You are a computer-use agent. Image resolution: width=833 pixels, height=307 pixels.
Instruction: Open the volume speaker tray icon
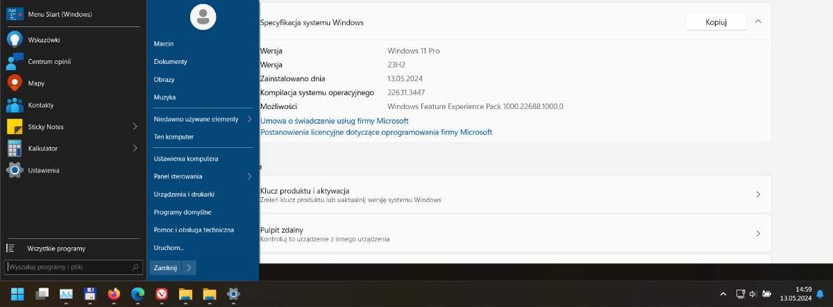point(752,294)
